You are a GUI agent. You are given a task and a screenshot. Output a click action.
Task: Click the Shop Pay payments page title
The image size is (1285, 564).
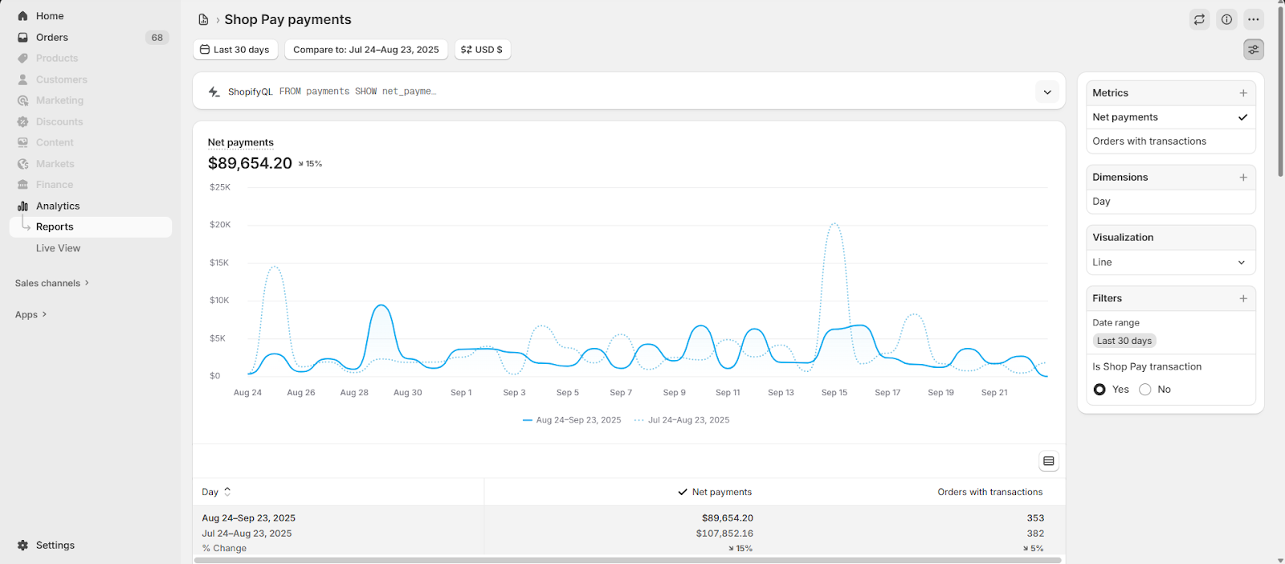click(x=288, y=19)
